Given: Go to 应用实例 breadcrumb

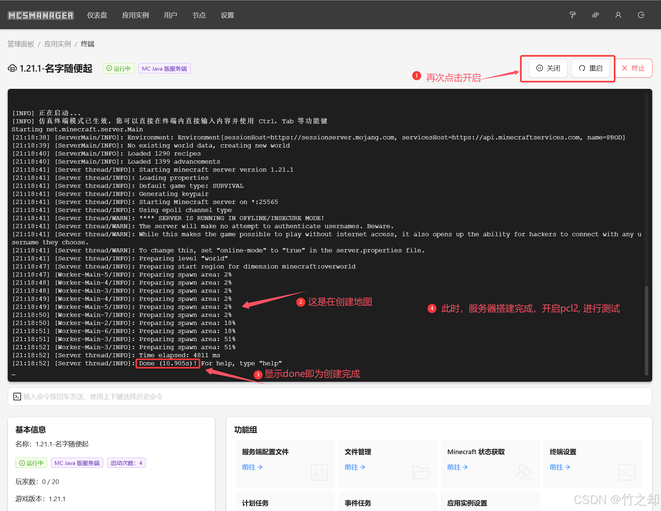Looking at the screenshot, I should pos(58,44).
